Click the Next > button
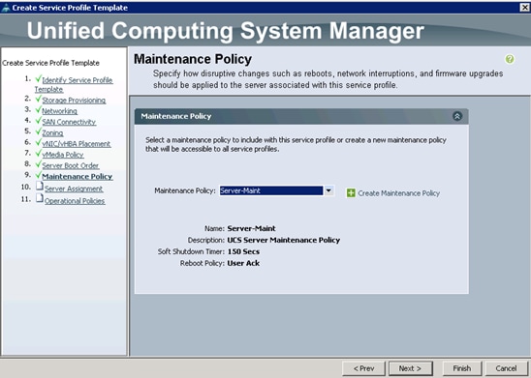Screen dimensions: 531x378 (411, 368)
